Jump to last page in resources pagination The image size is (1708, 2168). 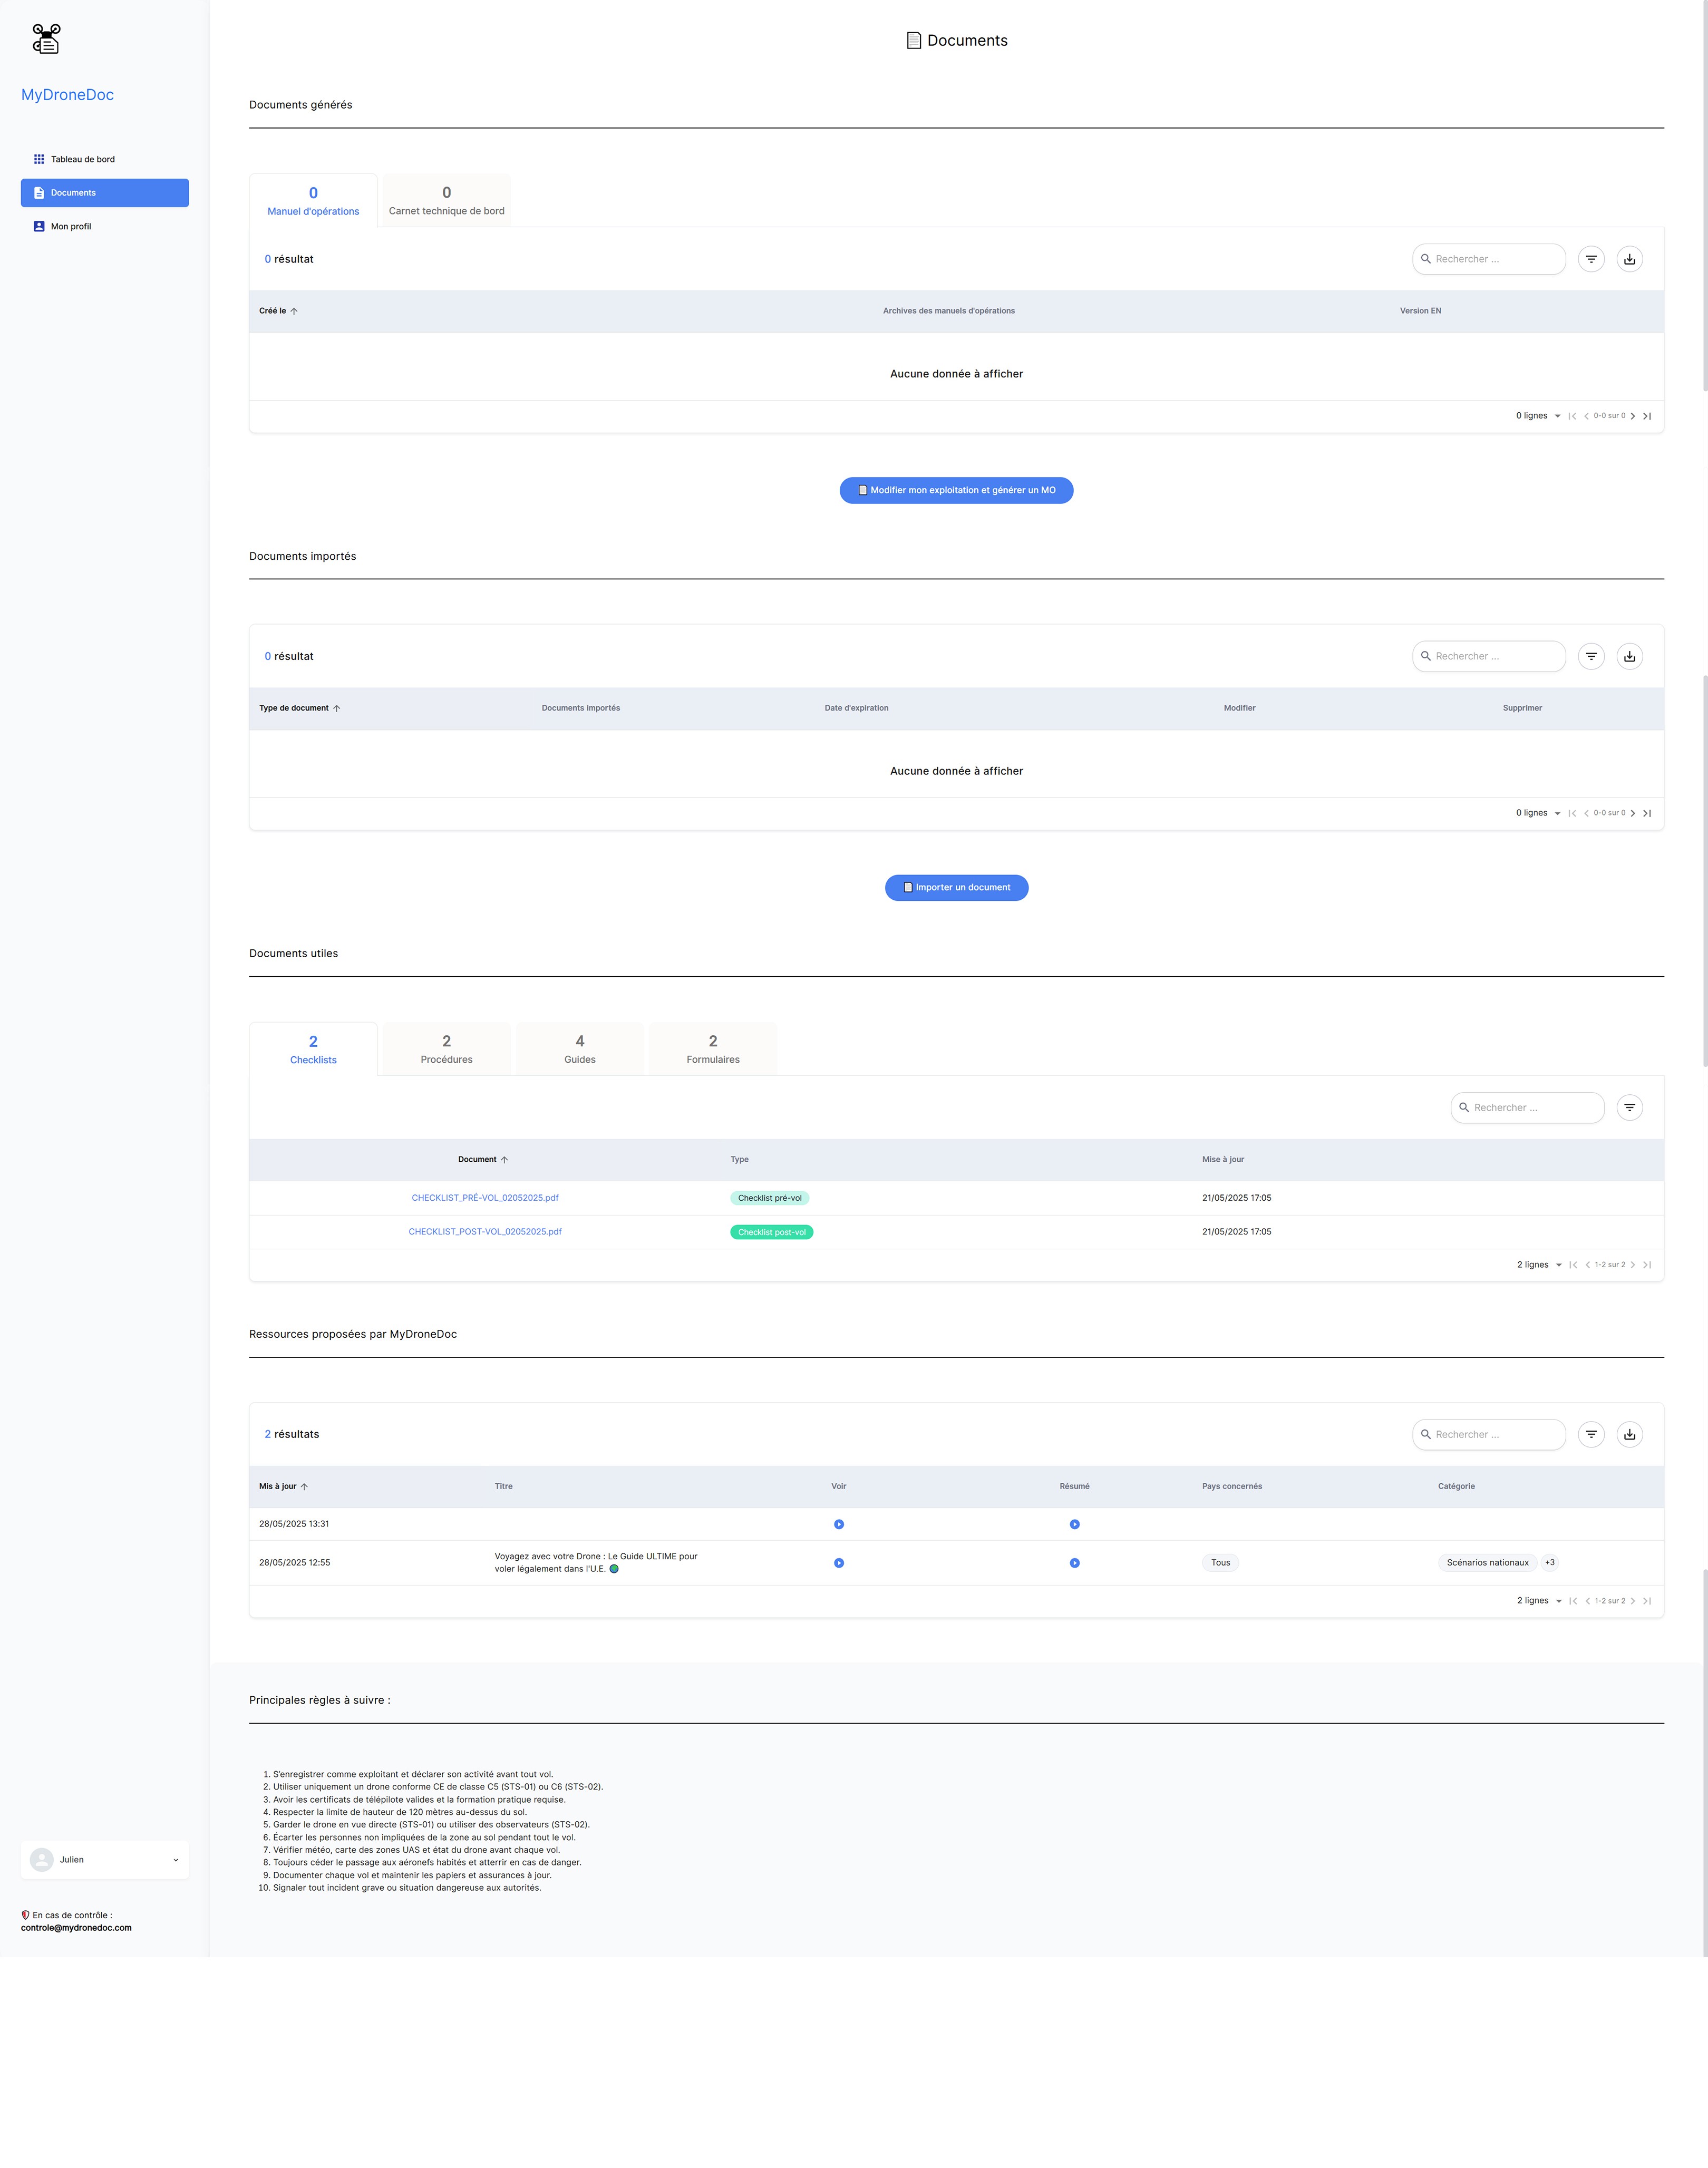[1648, 1600]
